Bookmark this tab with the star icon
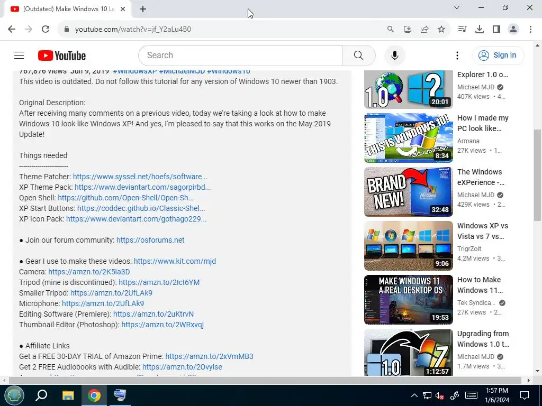The width and height of the screenshot is (542, 406). 441,29
